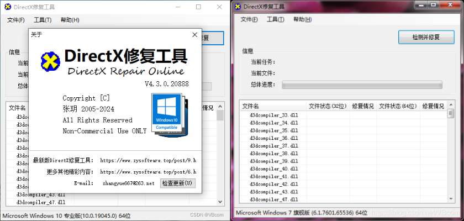
Task: Select d3dcompiler_42.dll in Windows 7 list
Action: pyautogui.click(x=274, y=185)
